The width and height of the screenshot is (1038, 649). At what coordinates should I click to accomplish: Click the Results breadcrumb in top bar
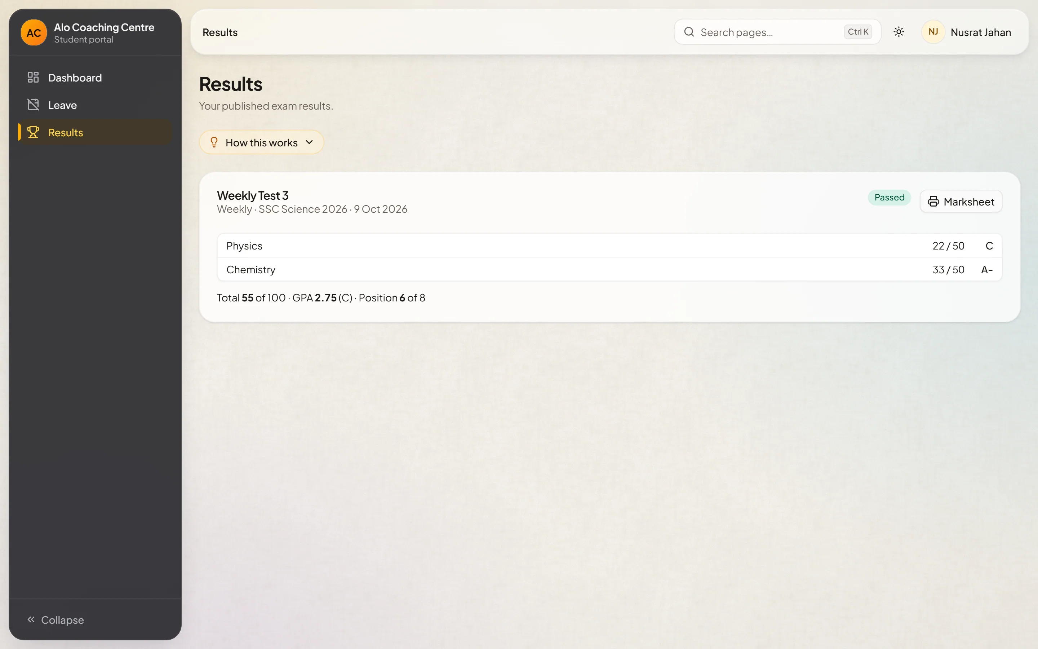pos(220,32)
